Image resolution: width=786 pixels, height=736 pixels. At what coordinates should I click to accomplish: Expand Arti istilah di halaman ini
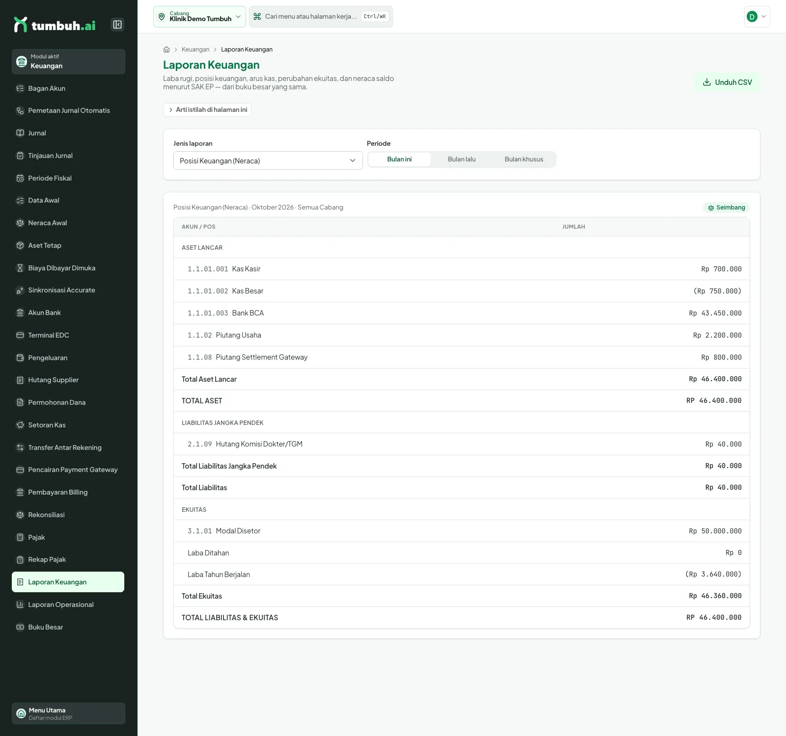[x=207, y=110]
